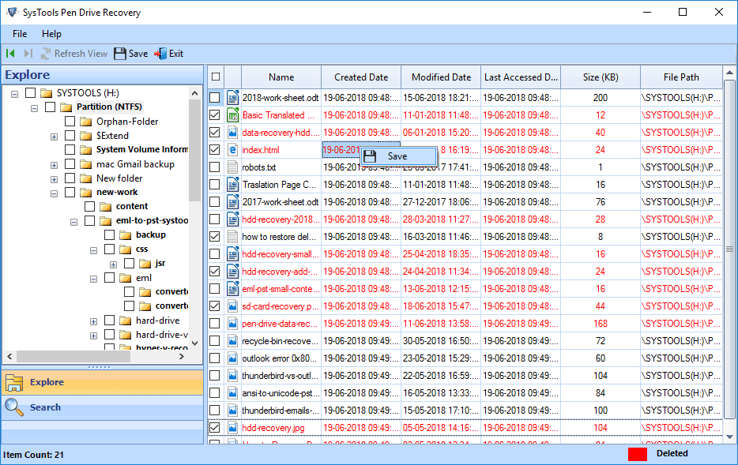
Task: Click the image icon of sd-card-recovery file
Action: [232, 306]
